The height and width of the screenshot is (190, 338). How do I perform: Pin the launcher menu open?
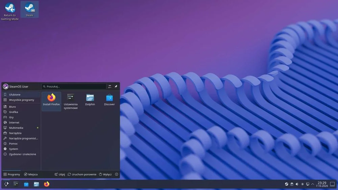point(116,86)
